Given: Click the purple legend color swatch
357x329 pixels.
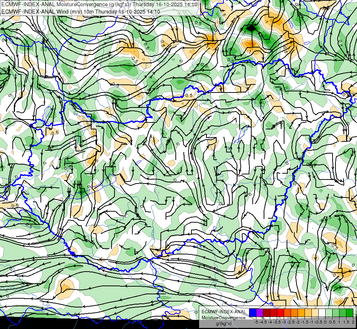Looking at the screenshot, I should coord(260,313).
